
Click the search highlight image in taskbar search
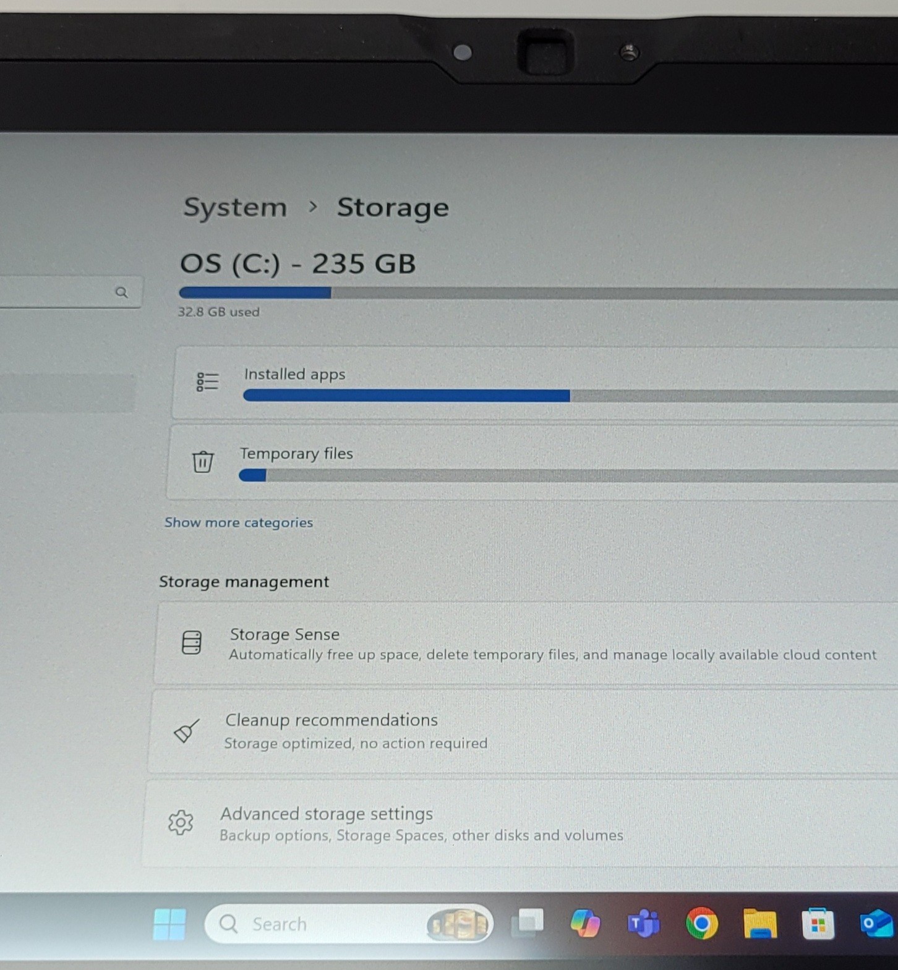coord(458,925)
